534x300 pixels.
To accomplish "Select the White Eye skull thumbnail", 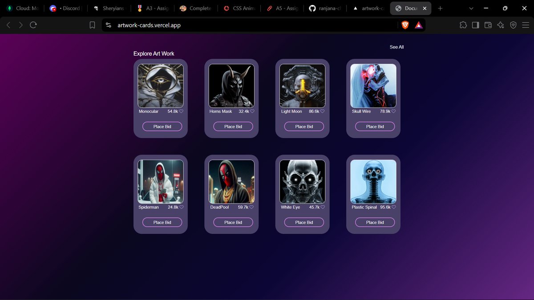I will tap(302, 181).
